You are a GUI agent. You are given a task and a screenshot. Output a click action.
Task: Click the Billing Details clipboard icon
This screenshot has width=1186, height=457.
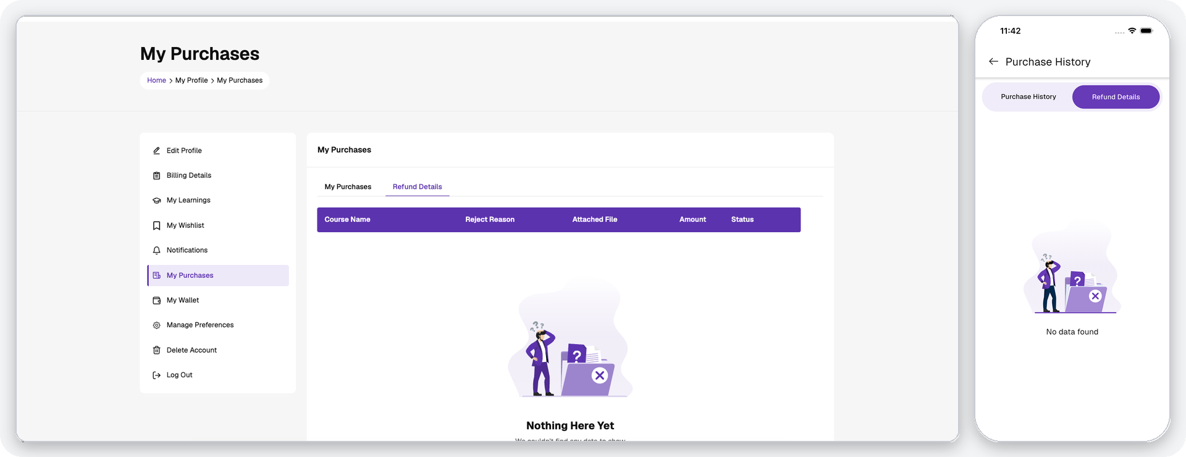click(156, 175)
